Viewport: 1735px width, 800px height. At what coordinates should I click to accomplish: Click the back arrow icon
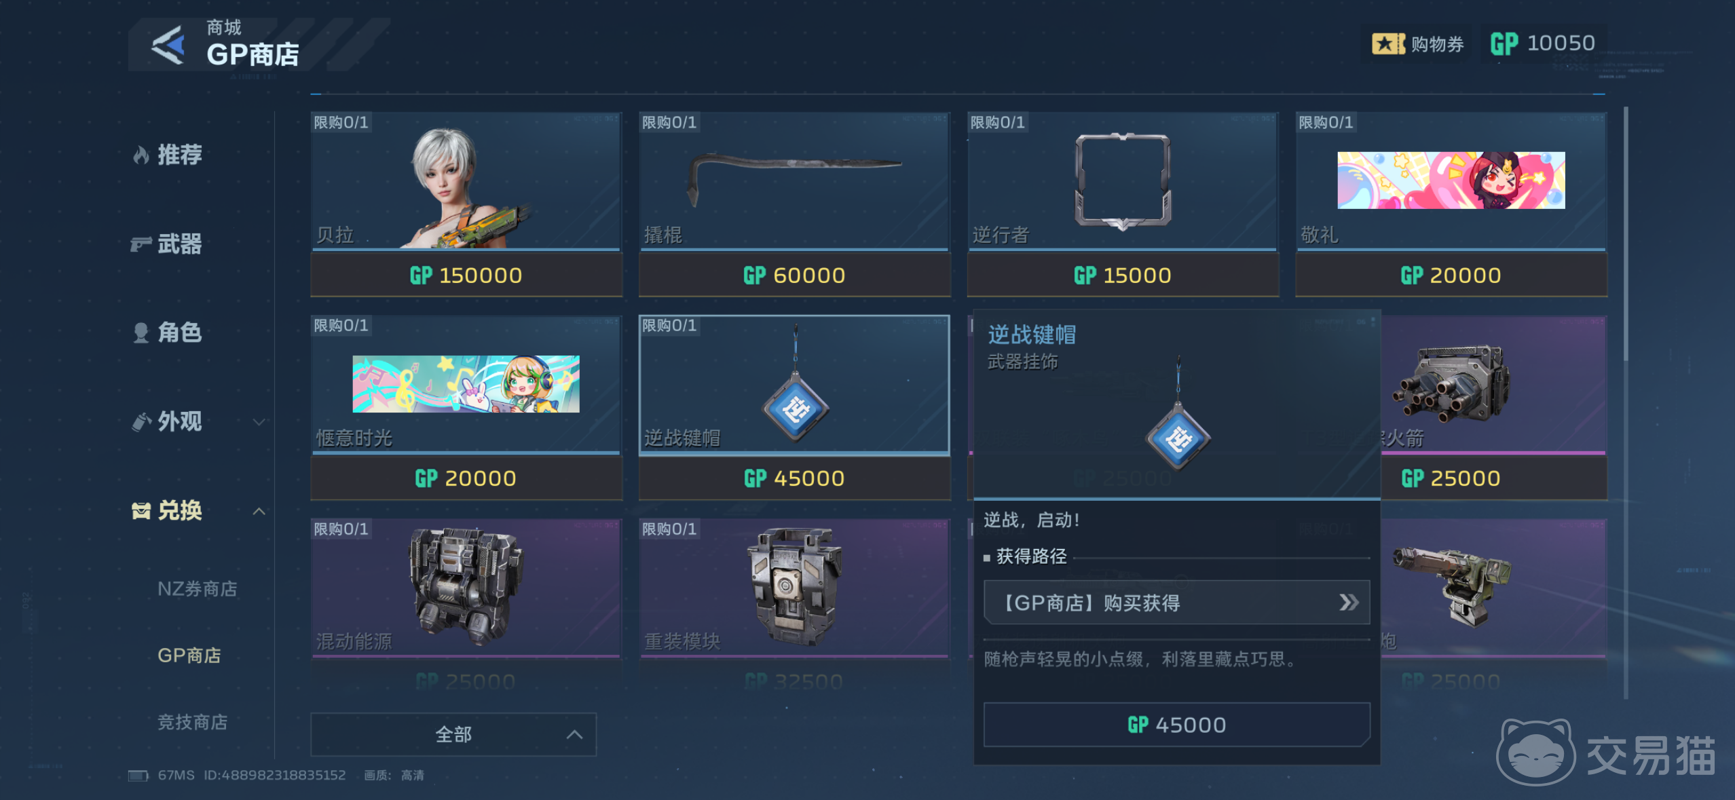(168, 45)
